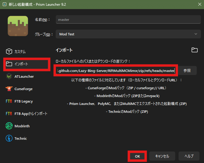Switch to the インポート page
This screenshot has height=163, width=204.
27,64
